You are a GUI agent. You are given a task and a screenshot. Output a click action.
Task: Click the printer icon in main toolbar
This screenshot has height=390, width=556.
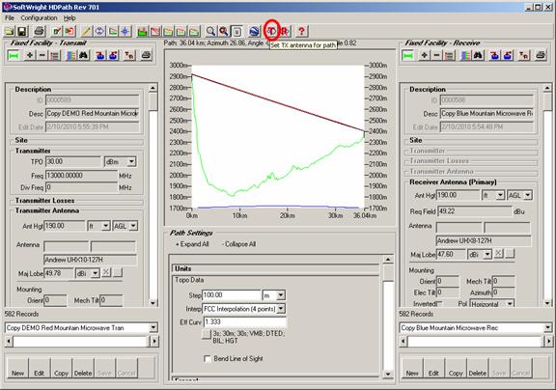(x=39, y=31)
